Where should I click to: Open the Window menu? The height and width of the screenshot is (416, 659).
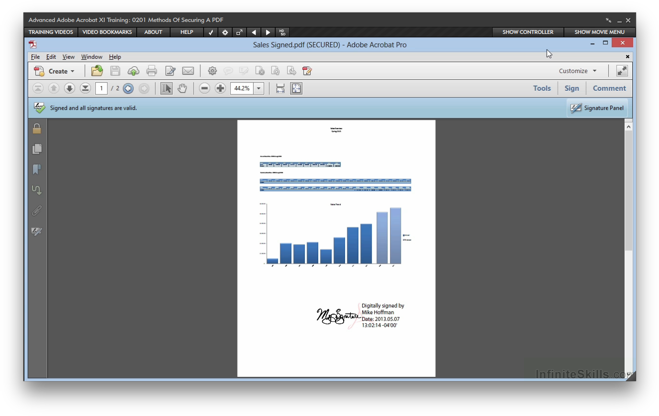pos(92,57)
